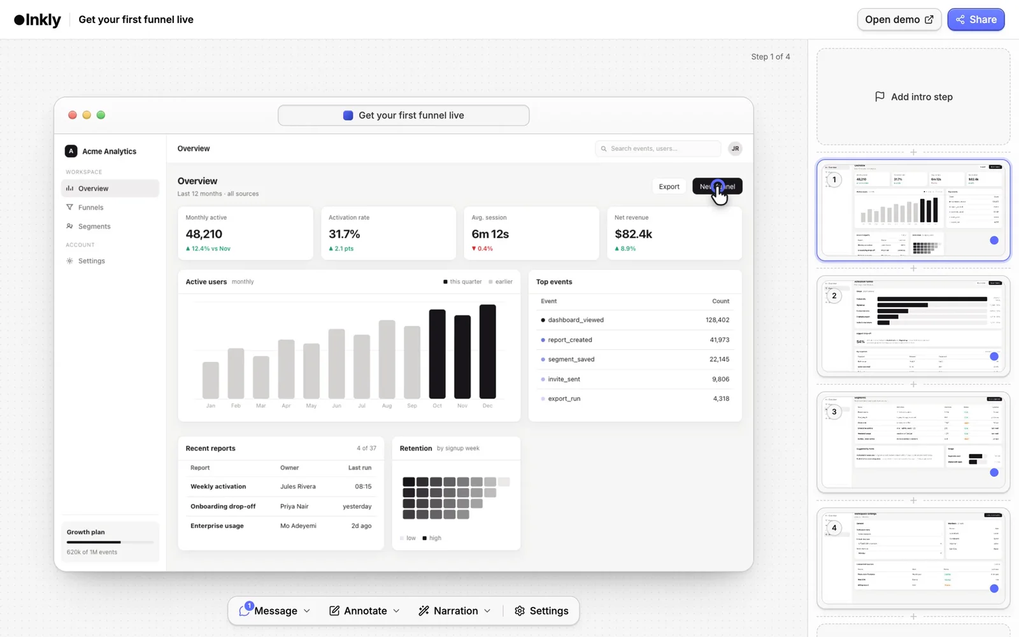
Task: Click the Enterprise usage report row
Action: 281,526
